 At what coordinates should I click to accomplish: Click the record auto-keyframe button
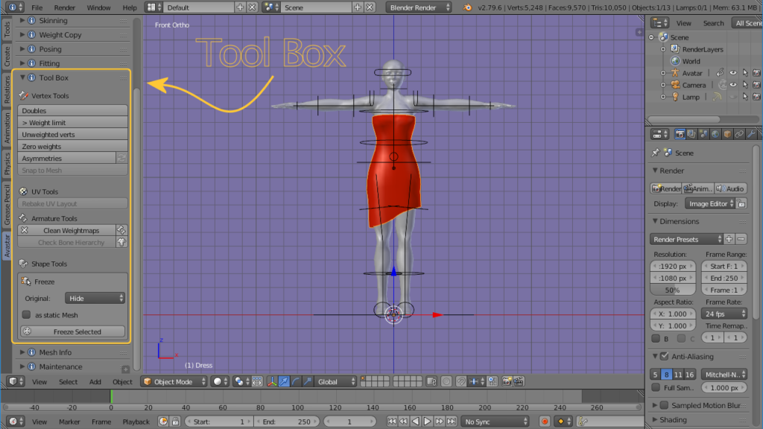coord(545,422)
